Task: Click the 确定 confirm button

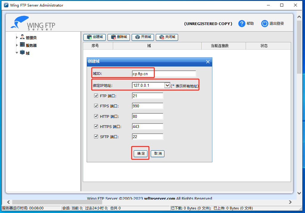Action: pyautogui.click(x=141, y=154)
